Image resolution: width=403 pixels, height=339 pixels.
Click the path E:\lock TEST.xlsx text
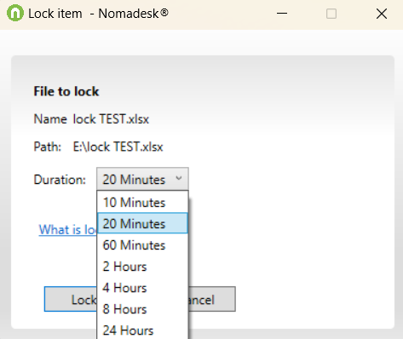coord(118,147)
